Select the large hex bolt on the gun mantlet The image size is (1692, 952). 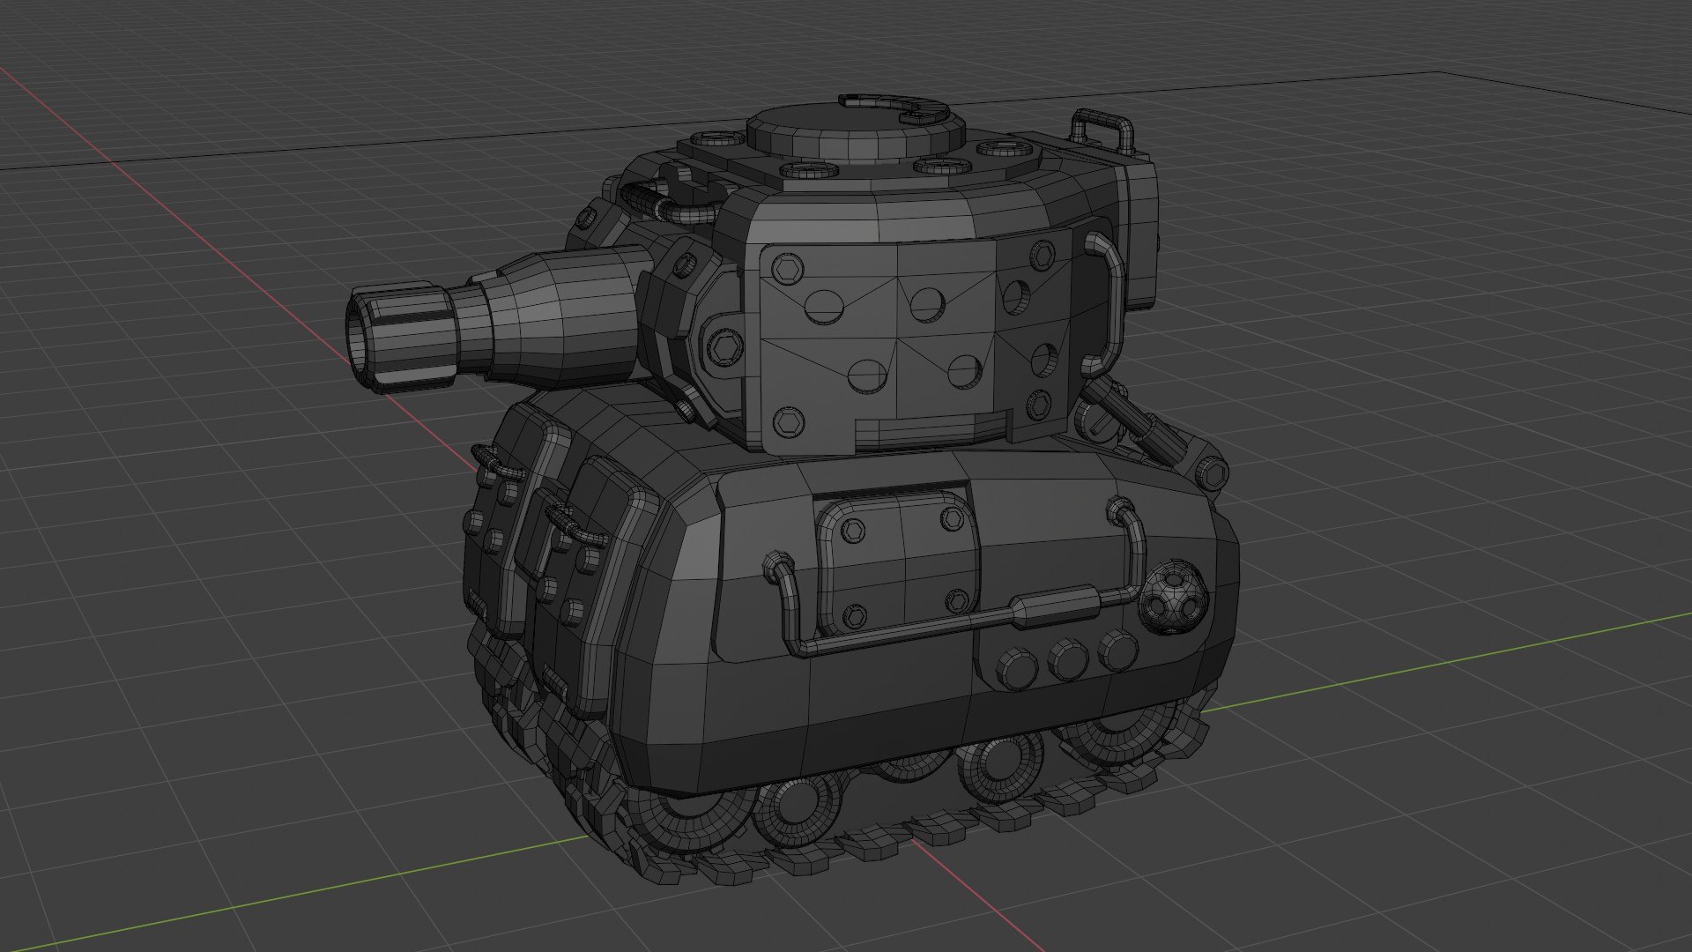(724, 349)
